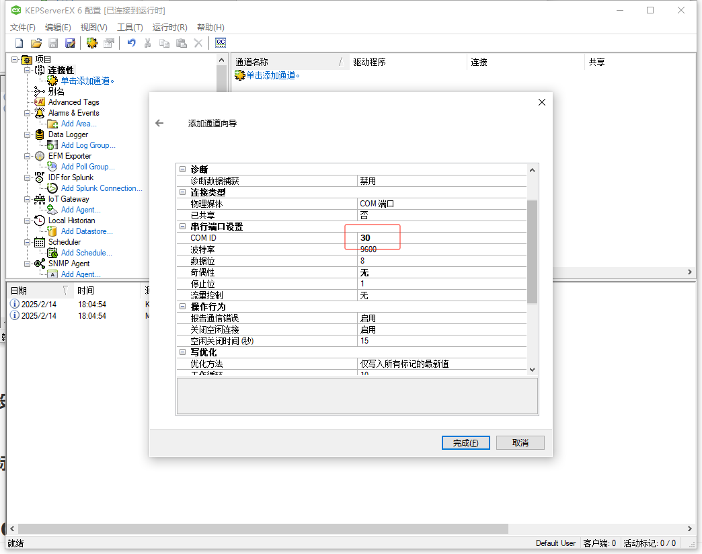Screen dimensions: 702x554
Task: Click the Paste toolbar icon
Action: [x=182, y=43]
